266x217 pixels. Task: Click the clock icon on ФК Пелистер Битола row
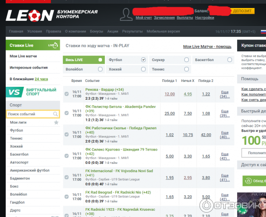point(66,113)
